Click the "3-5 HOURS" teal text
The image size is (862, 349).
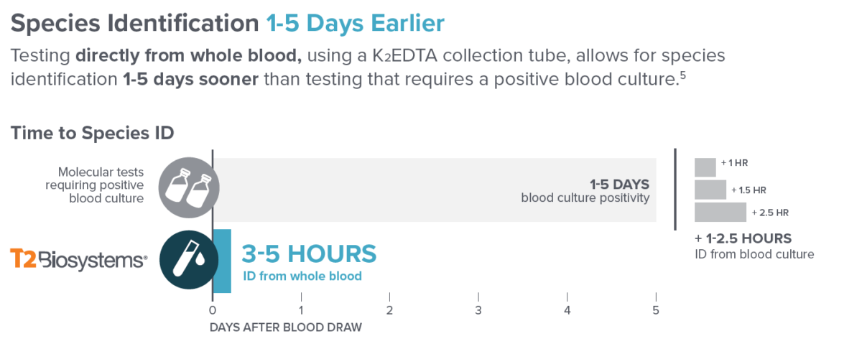(x=309, y=253)
